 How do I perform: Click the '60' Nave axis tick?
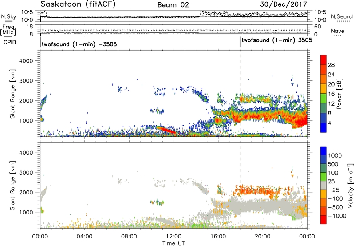(317, 27)
